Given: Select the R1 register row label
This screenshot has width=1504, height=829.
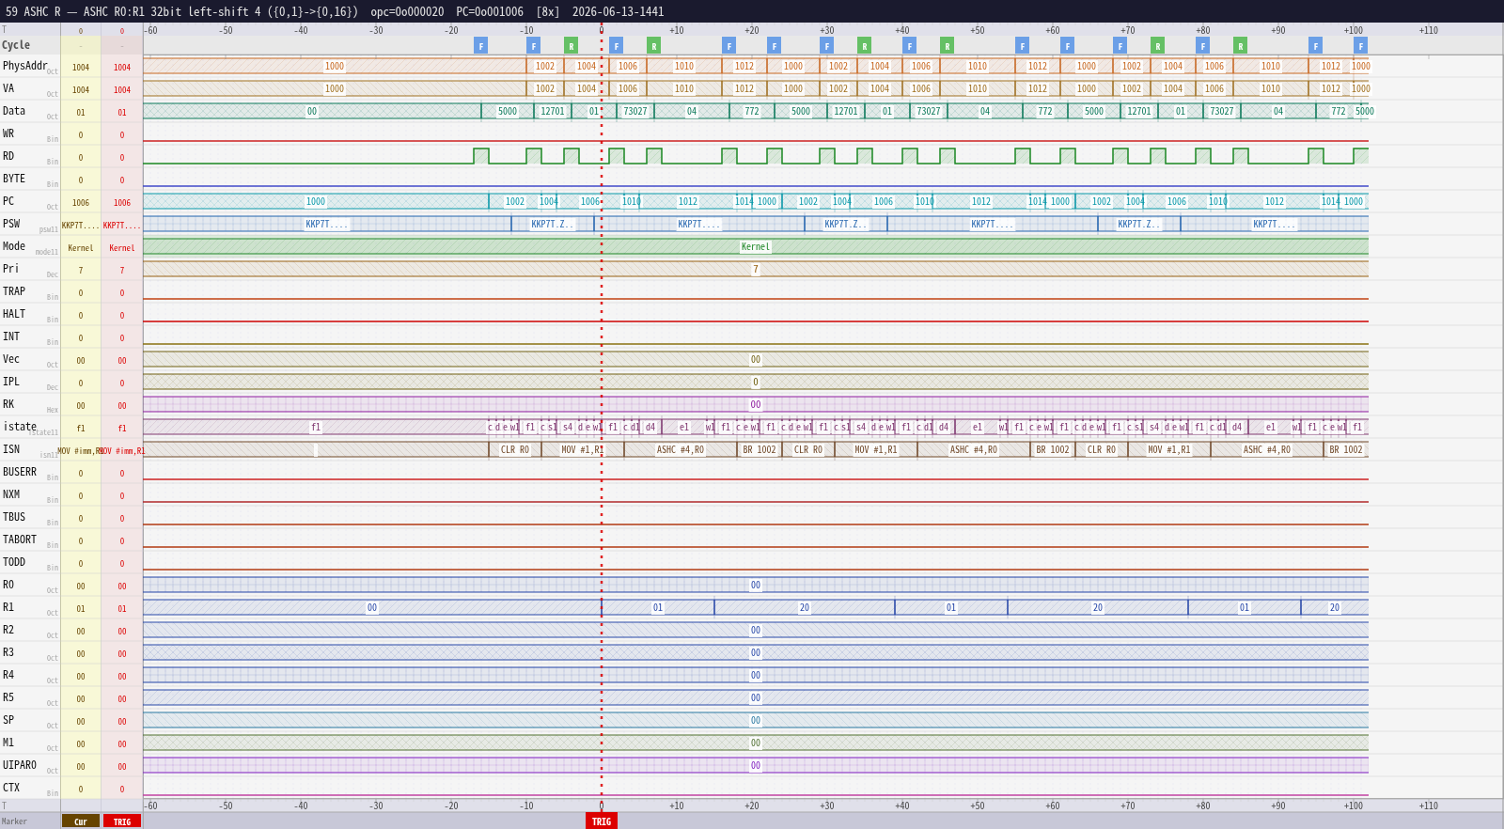Looking at the screenshot, I should pos(8,607).
